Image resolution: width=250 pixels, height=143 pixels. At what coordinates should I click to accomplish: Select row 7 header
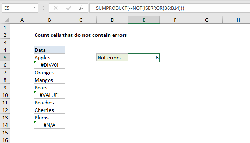pos(5,73)
